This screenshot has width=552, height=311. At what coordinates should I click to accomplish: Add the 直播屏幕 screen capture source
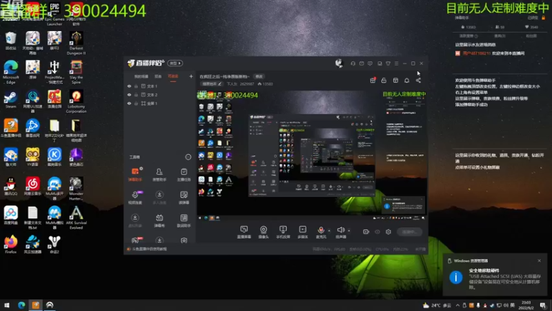(244, 232)
